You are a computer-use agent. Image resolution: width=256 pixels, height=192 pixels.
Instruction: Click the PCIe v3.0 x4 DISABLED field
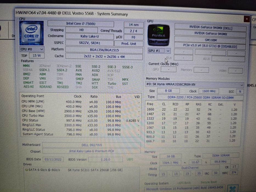(x=210, y=46)
